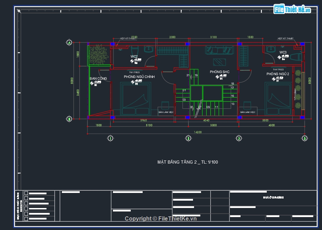Click grid axis bubble 2 at bottom
The height and width of the screenshot is (230, 322).
pos(188,138)
